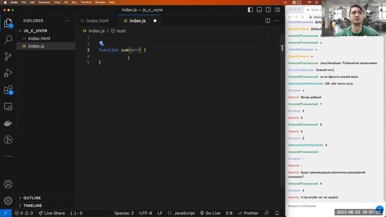Click the EXPLORER panel title
Screen dimensions: 386x217
click(x=33, y=21)
